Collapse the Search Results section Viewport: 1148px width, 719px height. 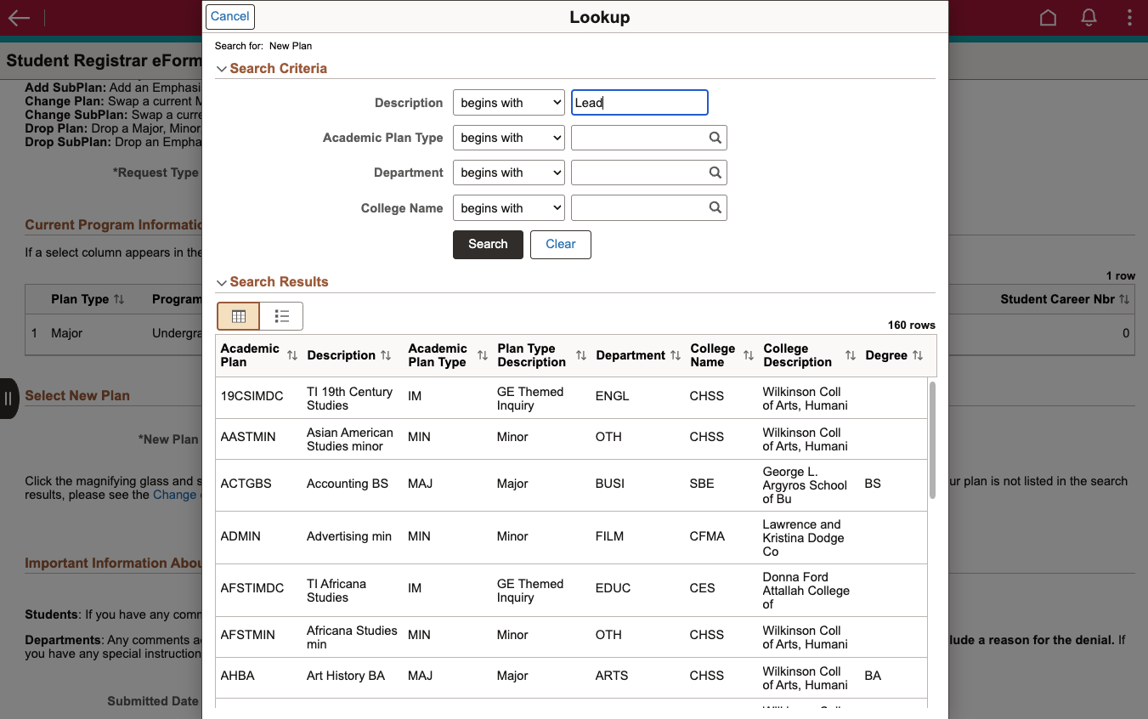pos(222,282)
